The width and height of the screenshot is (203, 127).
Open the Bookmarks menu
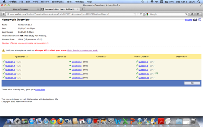(58, 2)
